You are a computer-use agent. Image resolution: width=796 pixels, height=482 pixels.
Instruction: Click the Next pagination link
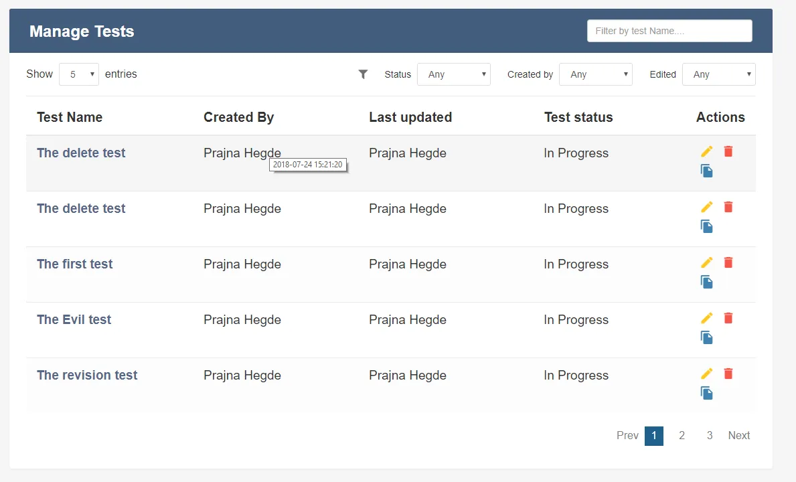739,436
